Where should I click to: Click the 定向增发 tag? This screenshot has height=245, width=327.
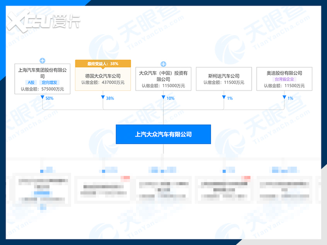click(x=50, y=83)
